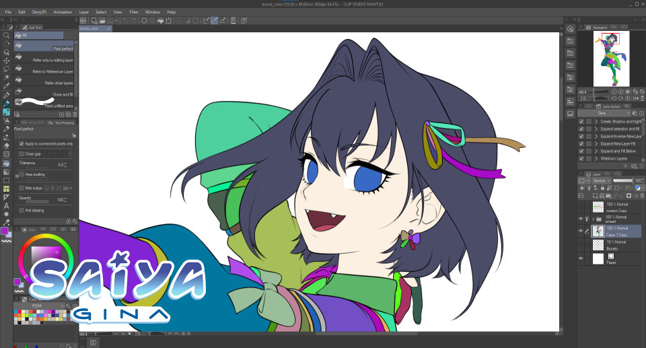This screenshot has width=646, height=348.
Task: Hide the Paper layer with eye icon
Action: coord(581,258)
